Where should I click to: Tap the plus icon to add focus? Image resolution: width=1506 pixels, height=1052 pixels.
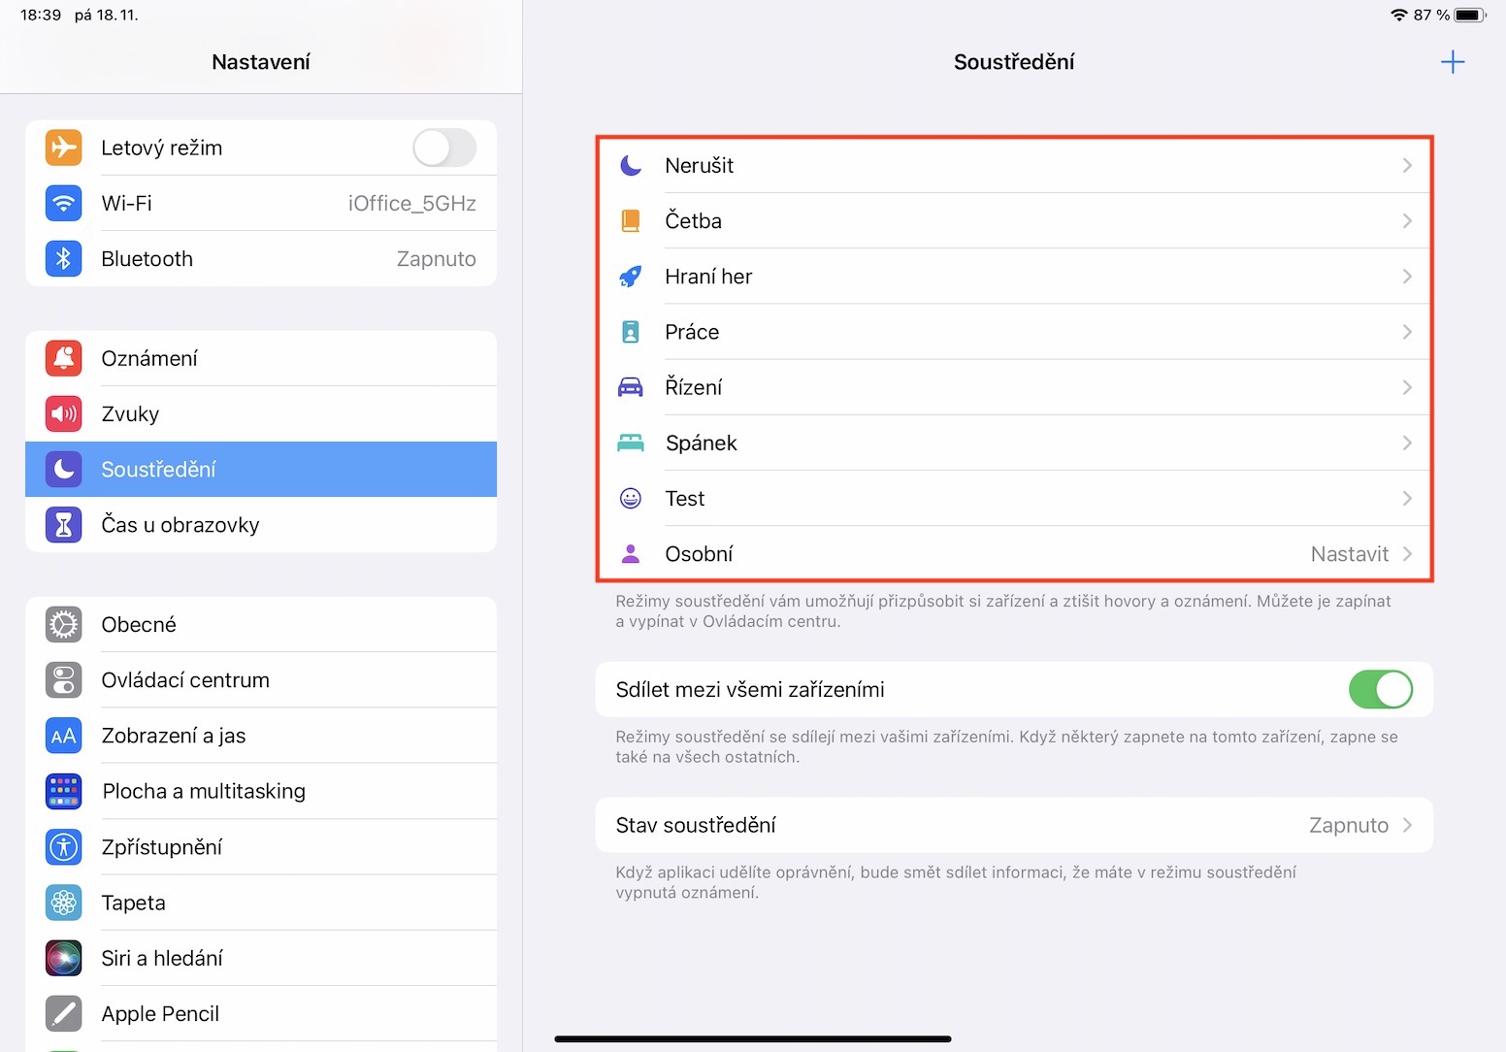[x=1452, y=63]
